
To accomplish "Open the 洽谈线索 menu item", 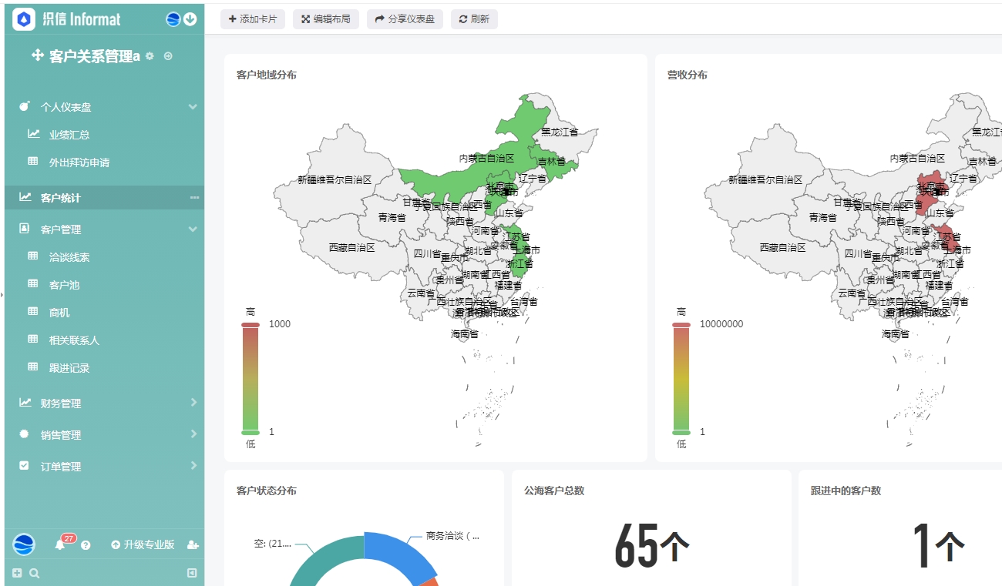I will pos(69,257).
